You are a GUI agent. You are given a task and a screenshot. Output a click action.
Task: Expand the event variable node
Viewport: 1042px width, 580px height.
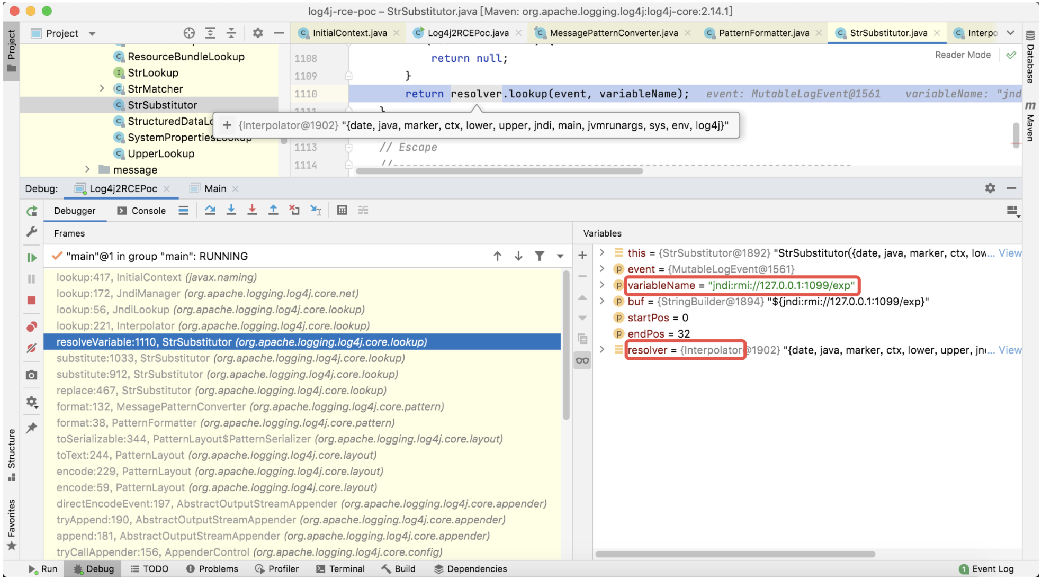[x=602, y=269]
